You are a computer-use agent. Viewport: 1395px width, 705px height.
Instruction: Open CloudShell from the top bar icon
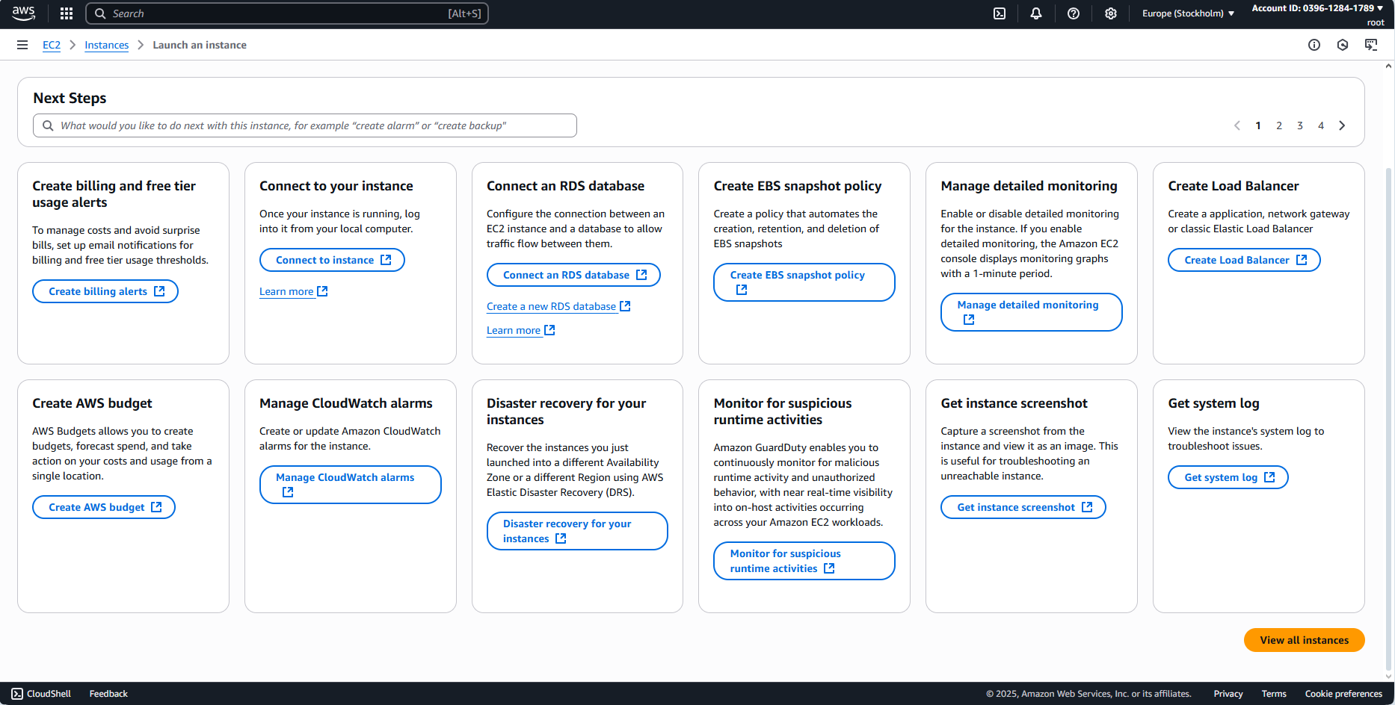(1000, 13)
